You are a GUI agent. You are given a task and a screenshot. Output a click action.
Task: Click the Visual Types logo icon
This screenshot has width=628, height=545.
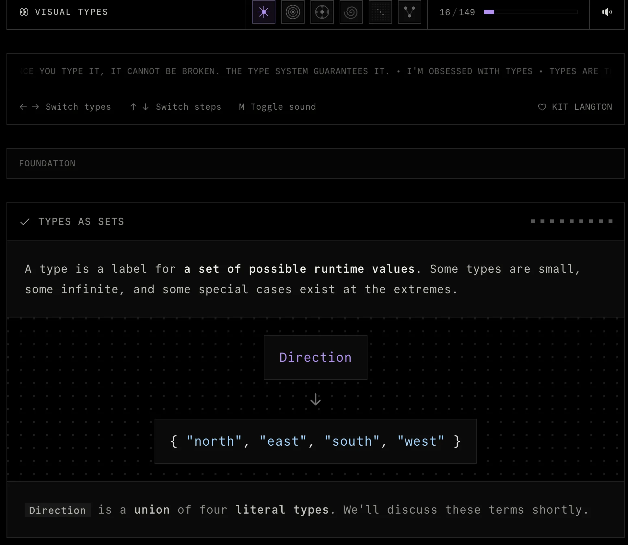pyautogui.click(x=24, y=12)
